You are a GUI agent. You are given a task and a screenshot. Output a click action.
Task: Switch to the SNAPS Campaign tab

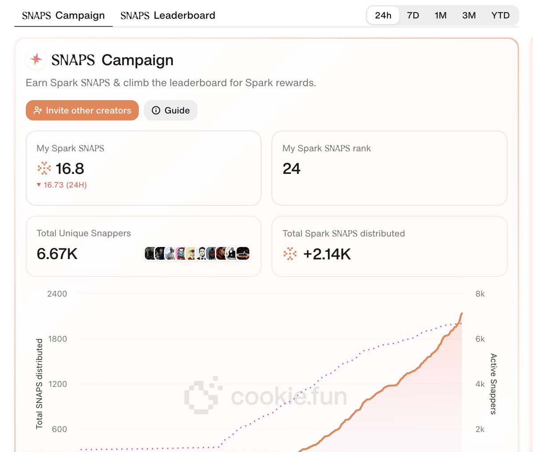(x=63, y=16)
